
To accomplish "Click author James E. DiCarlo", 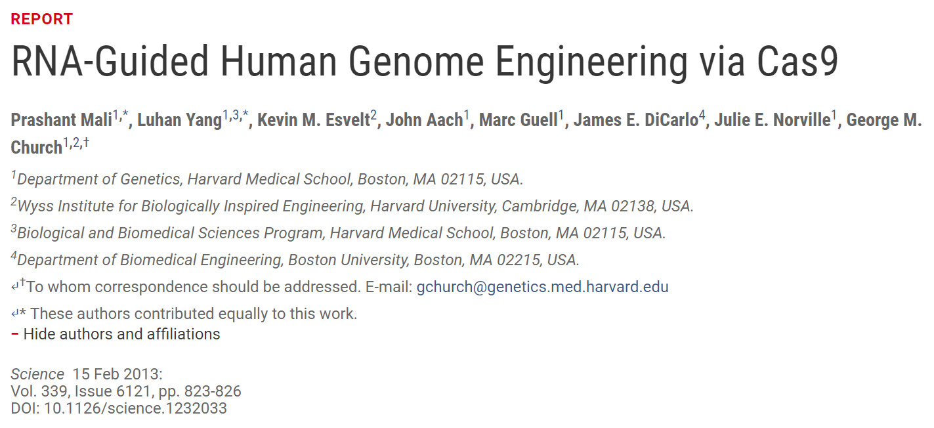I will pyautogui.click(x=635, y=121).
